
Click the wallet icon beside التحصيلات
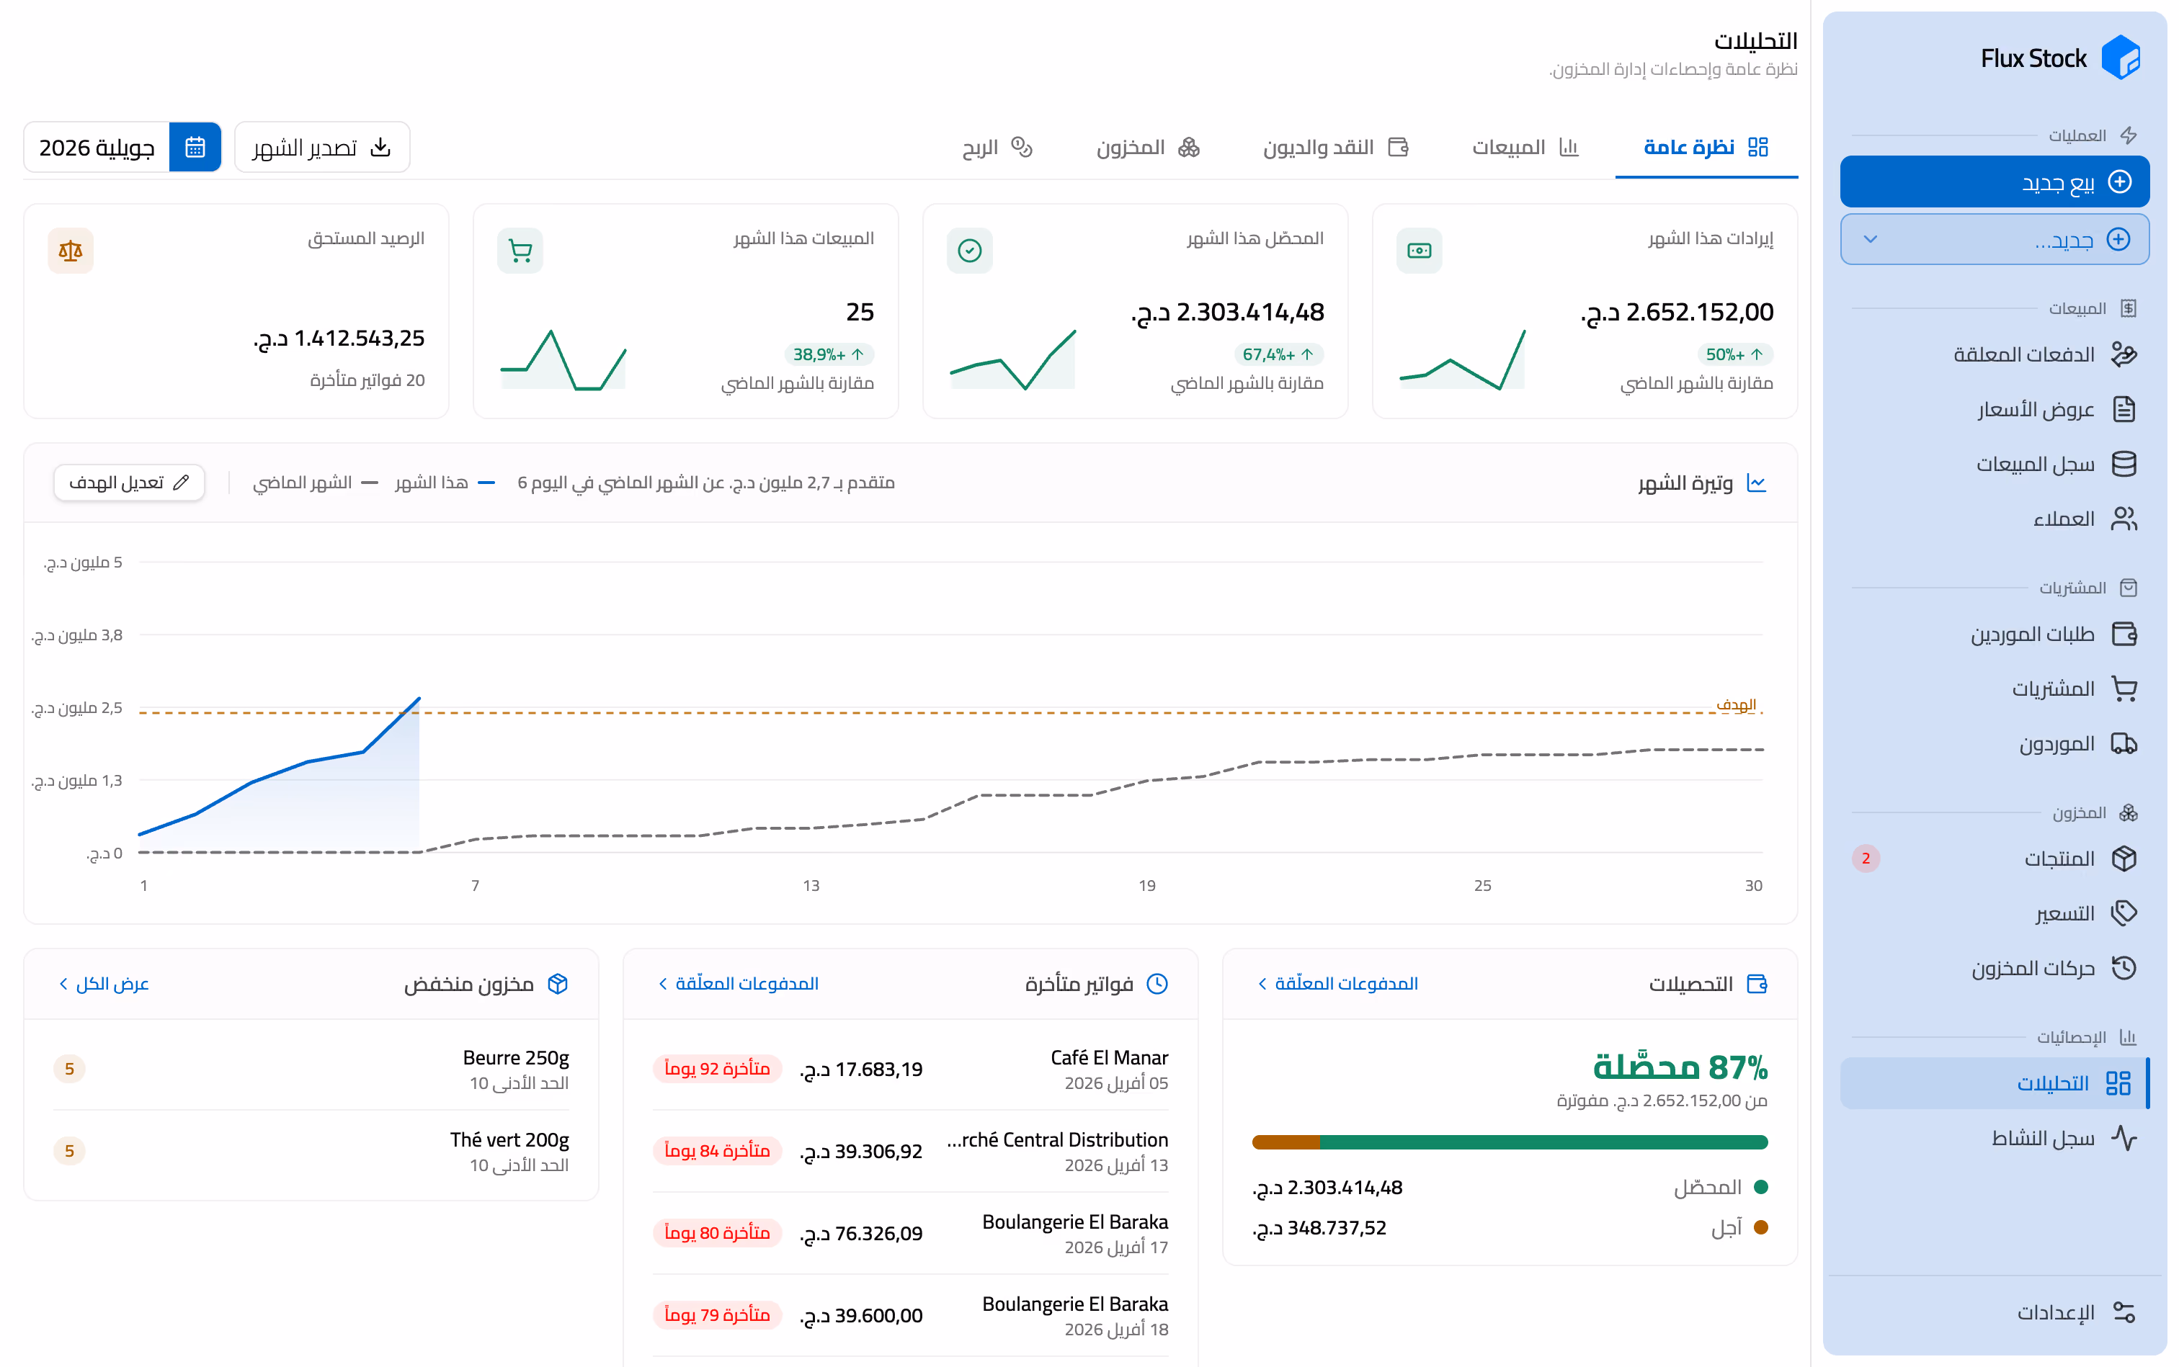[x=1757, y=984]
